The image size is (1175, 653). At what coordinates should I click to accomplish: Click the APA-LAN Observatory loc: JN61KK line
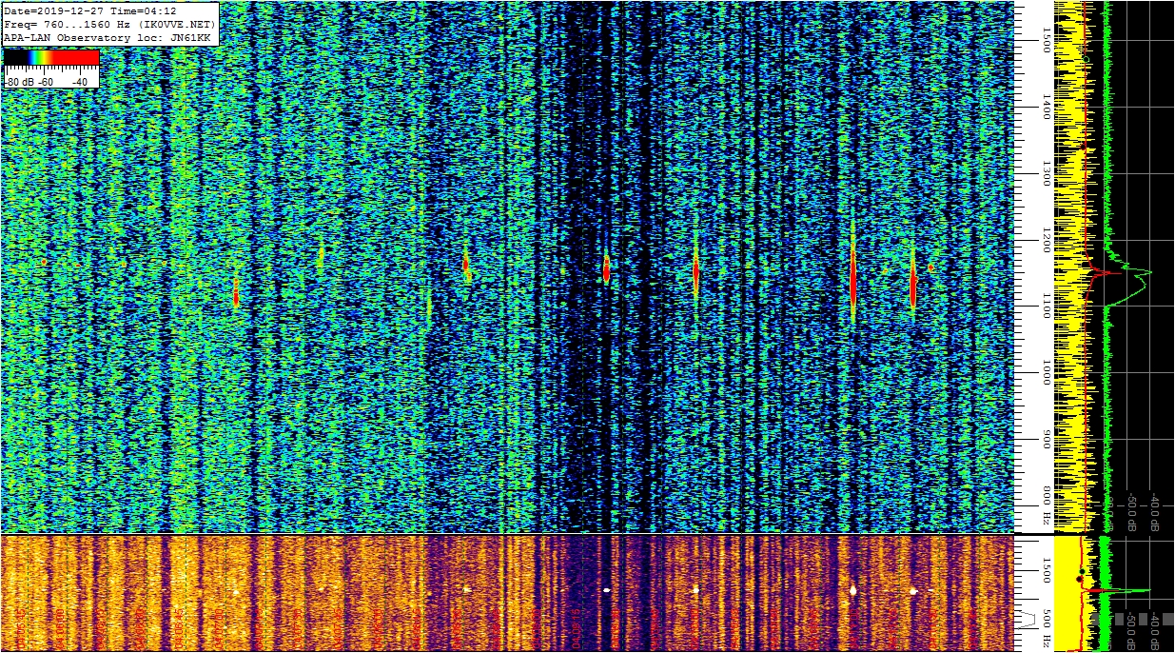click(x=107, y=37)
